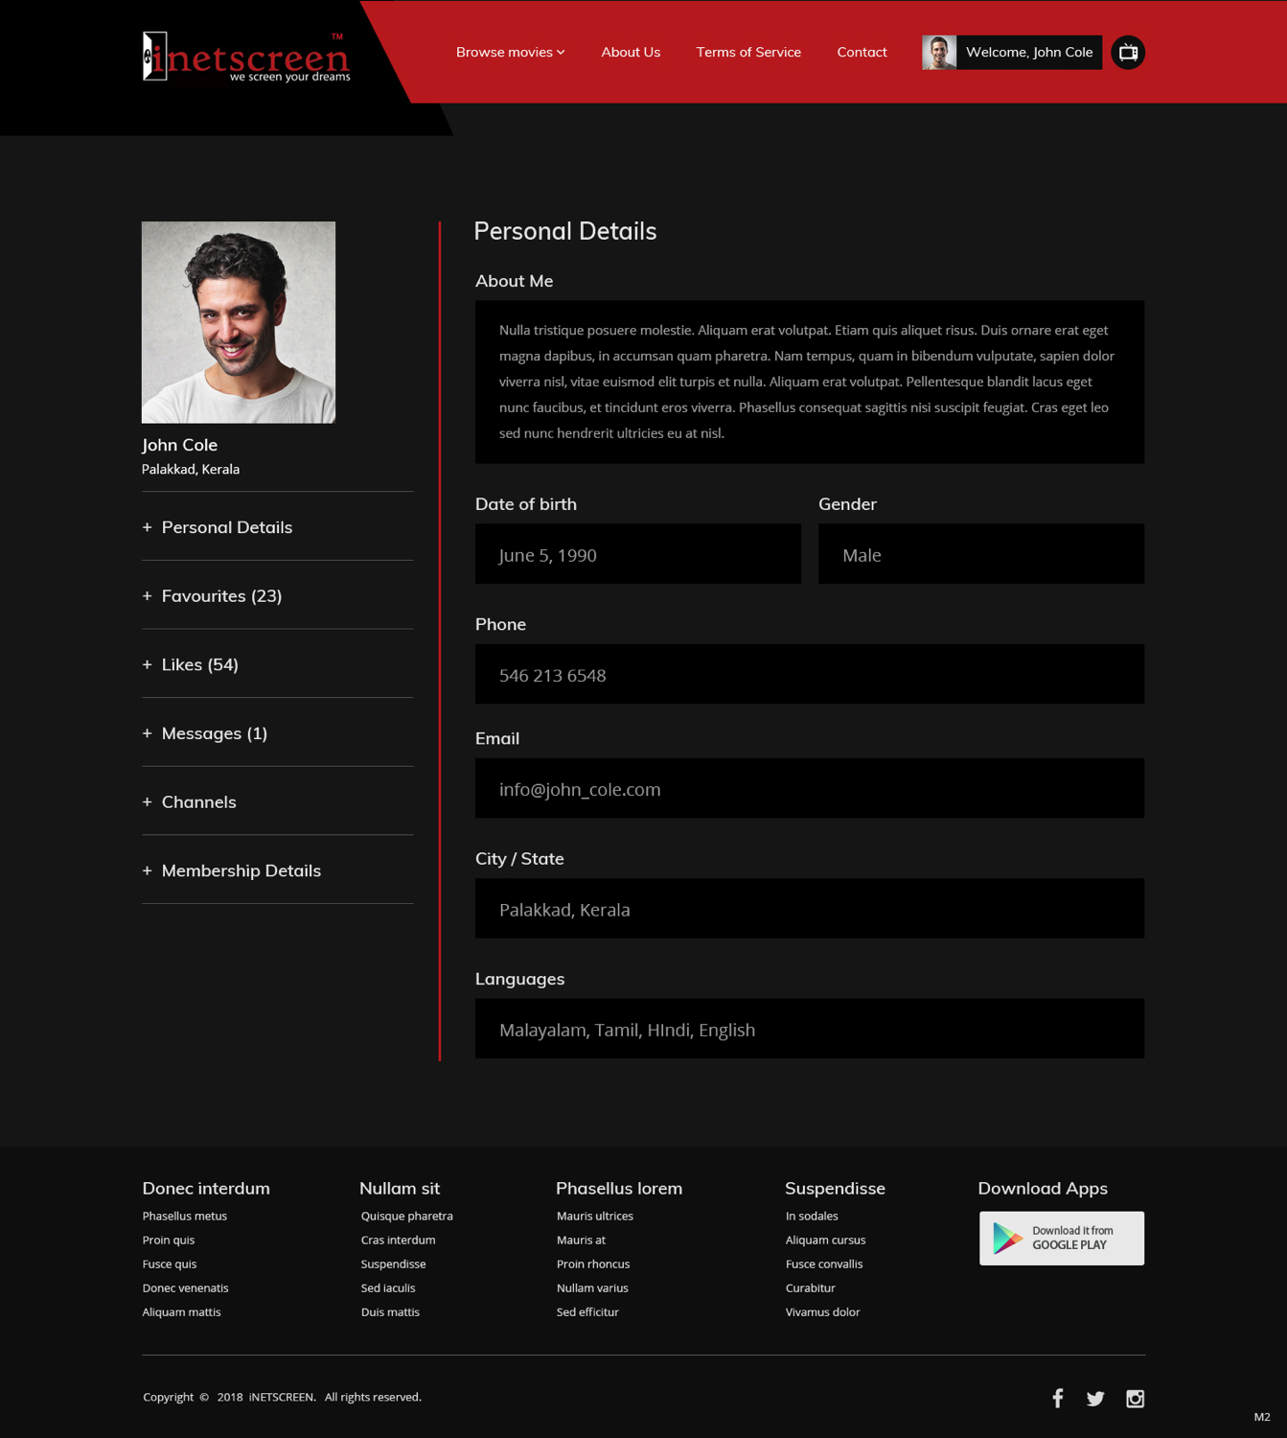Open Instagram from the footer icons
Screen dimensions: 1287x1438
(1135, 1398)
